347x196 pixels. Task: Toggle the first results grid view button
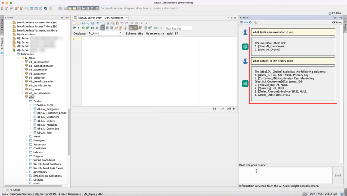pyautogui.click(x=131, y=28)
